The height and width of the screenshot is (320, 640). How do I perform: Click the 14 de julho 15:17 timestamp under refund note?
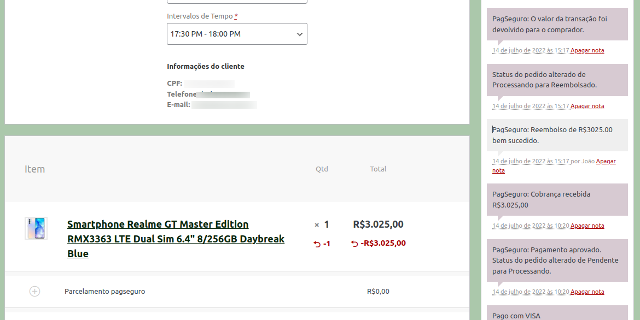[531, 162]
